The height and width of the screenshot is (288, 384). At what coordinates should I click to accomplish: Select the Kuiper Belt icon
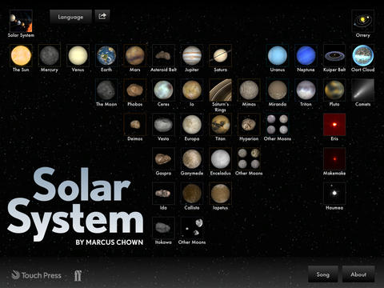[x=334, y=55]
